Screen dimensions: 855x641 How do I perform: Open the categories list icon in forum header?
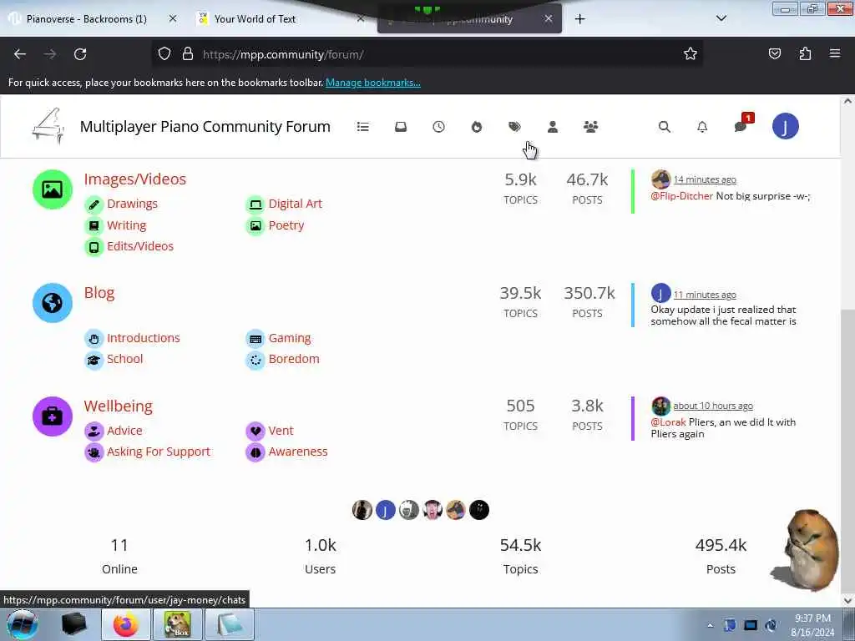pyautogui.click(x=362, y=127)
